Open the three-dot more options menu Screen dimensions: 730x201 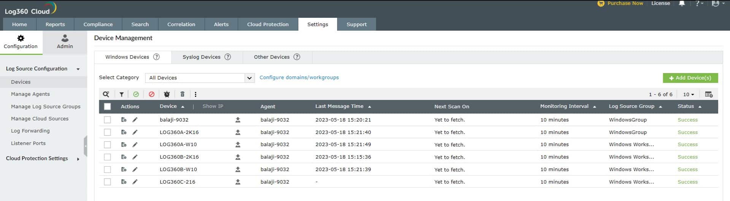click(195, 94)
